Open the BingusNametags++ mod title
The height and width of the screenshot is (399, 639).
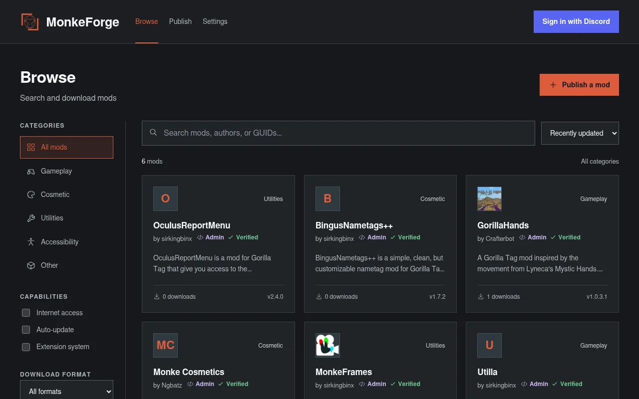(x=354, y=225)
